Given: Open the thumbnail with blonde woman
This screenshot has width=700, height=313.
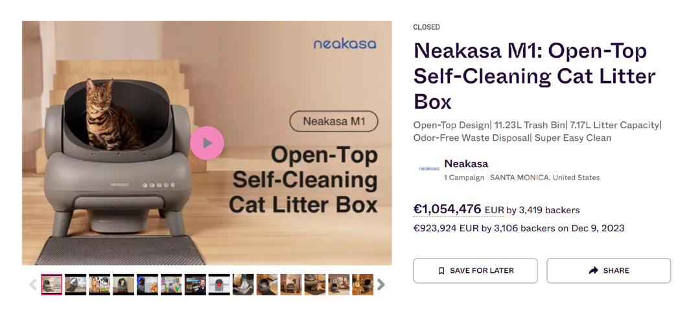Looking at the screenshot, I should (x=99, y=284).
